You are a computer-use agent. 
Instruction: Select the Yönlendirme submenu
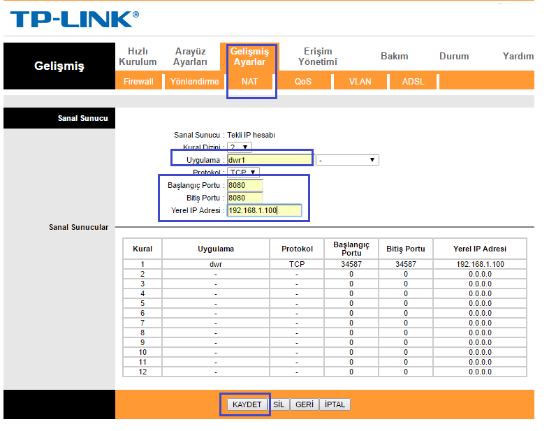point(195,82)
